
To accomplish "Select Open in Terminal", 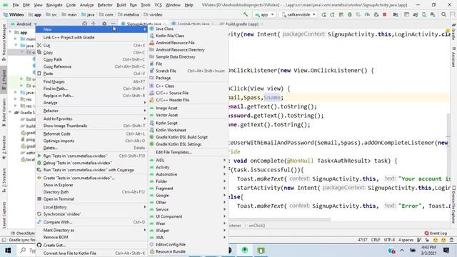I will pyautogui.click(x=91, y=199).
